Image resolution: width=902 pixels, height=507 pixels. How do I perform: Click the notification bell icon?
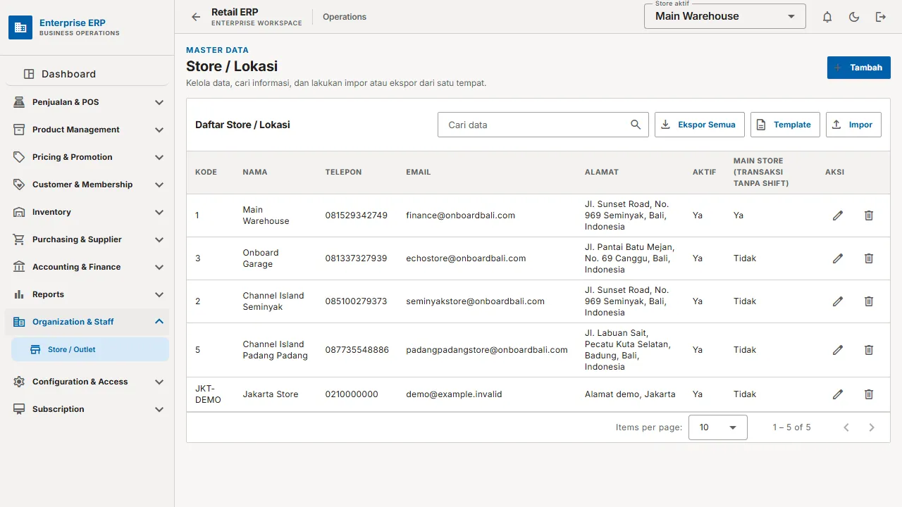(x=827, y=17)
